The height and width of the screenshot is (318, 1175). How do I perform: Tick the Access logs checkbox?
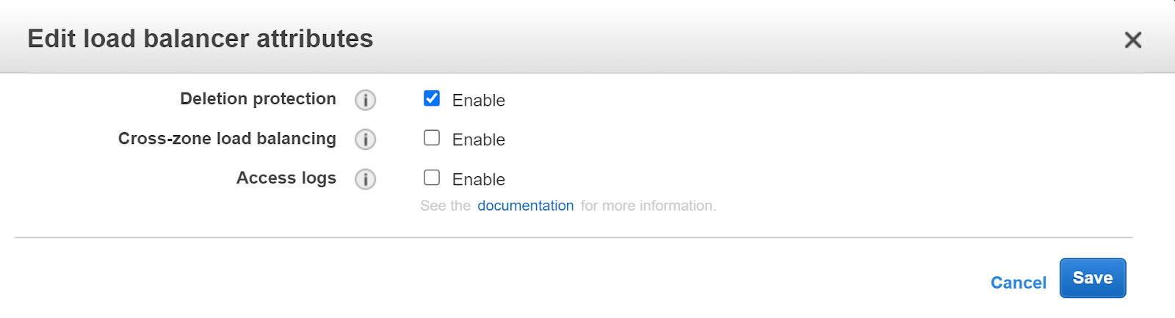click(x=432, y=178)
